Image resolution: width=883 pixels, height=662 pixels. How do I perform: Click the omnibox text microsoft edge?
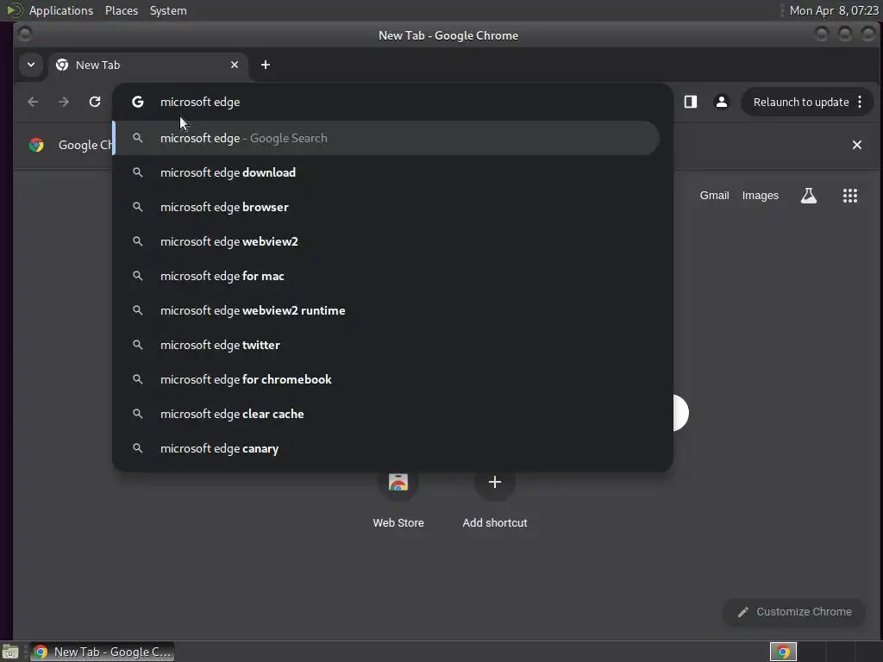tap(200, 102)
